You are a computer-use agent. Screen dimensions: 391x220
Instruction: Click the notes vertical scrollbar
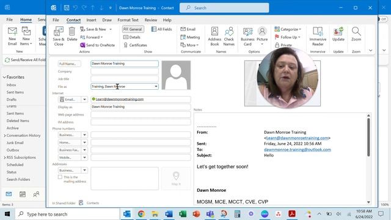pyautogui.click(x=368, y=137)
